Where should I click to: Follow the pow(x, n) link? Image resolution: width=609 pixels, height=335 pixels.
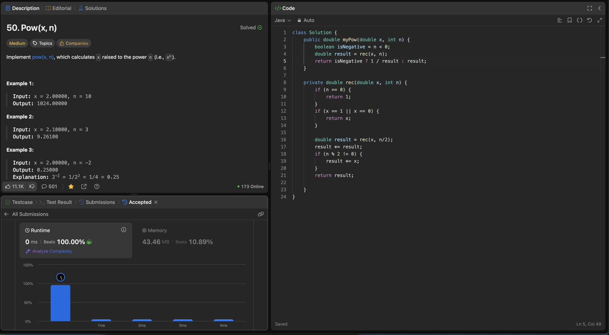click(43, 57)
